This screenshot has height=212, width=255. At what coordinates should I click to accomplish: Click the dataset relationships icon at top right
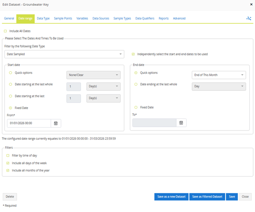click(249, 18)
